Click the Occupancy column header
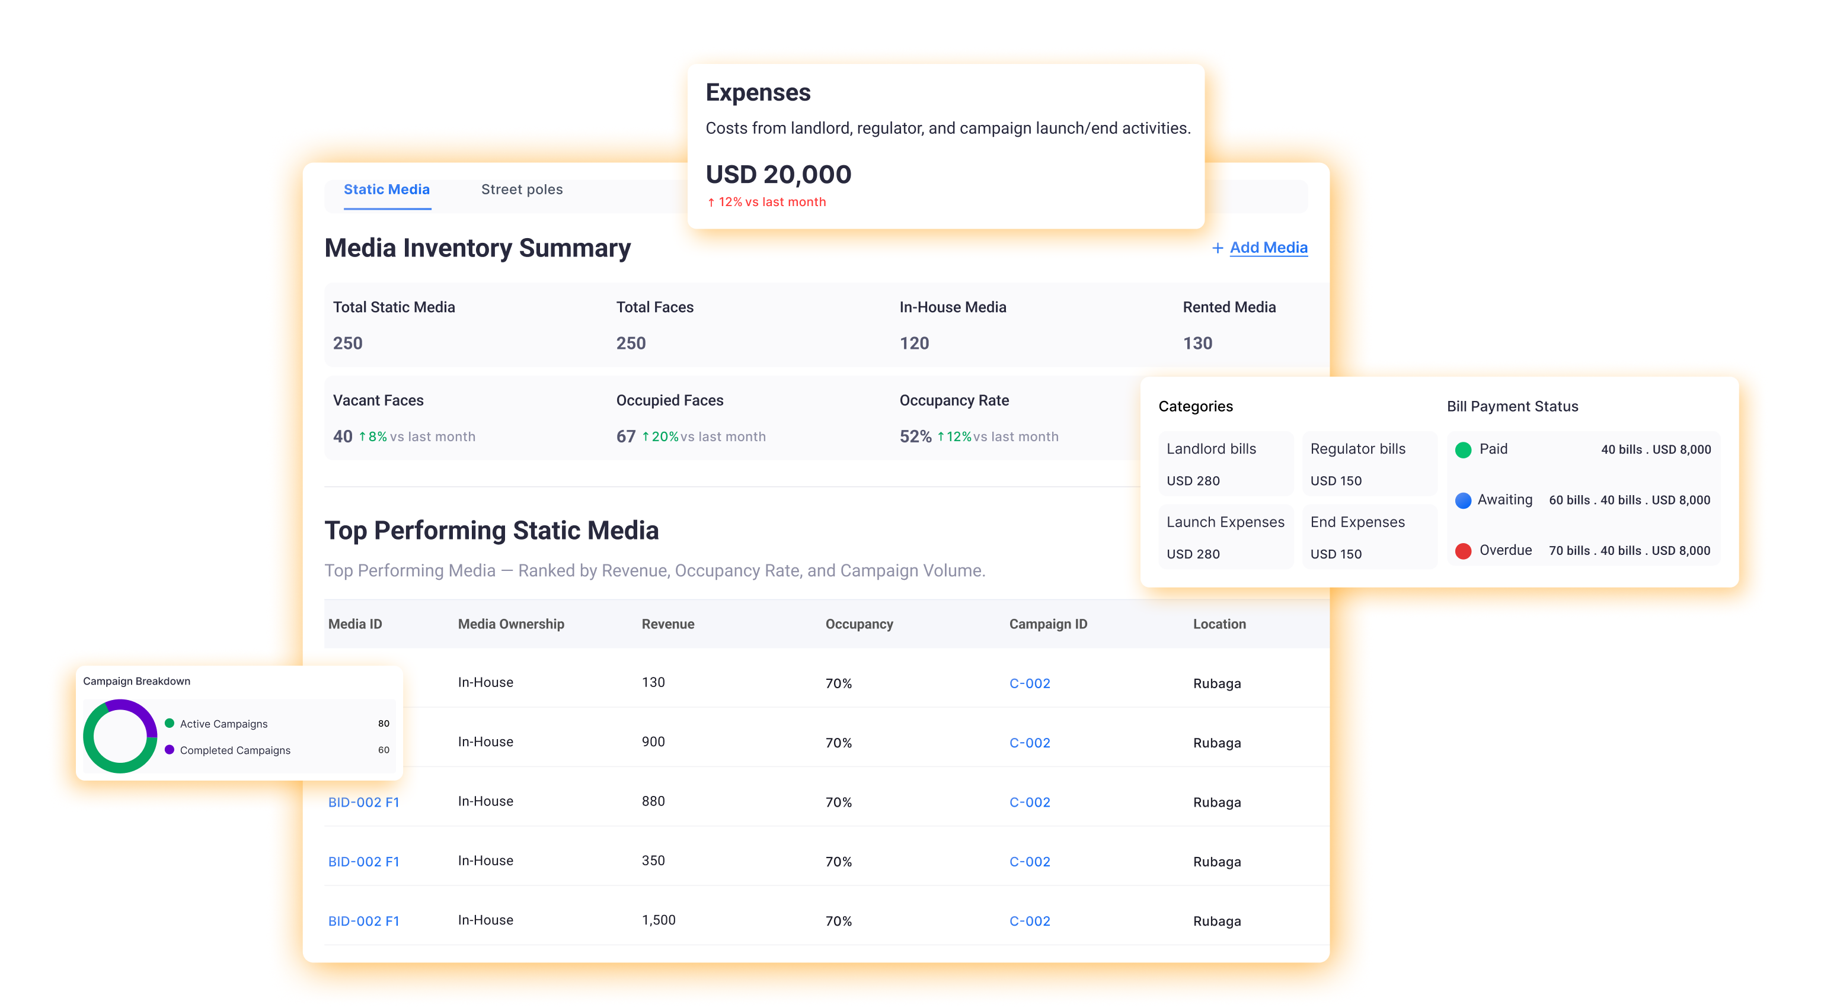This screenshot has height=1008, width=1821. (859, 624)
